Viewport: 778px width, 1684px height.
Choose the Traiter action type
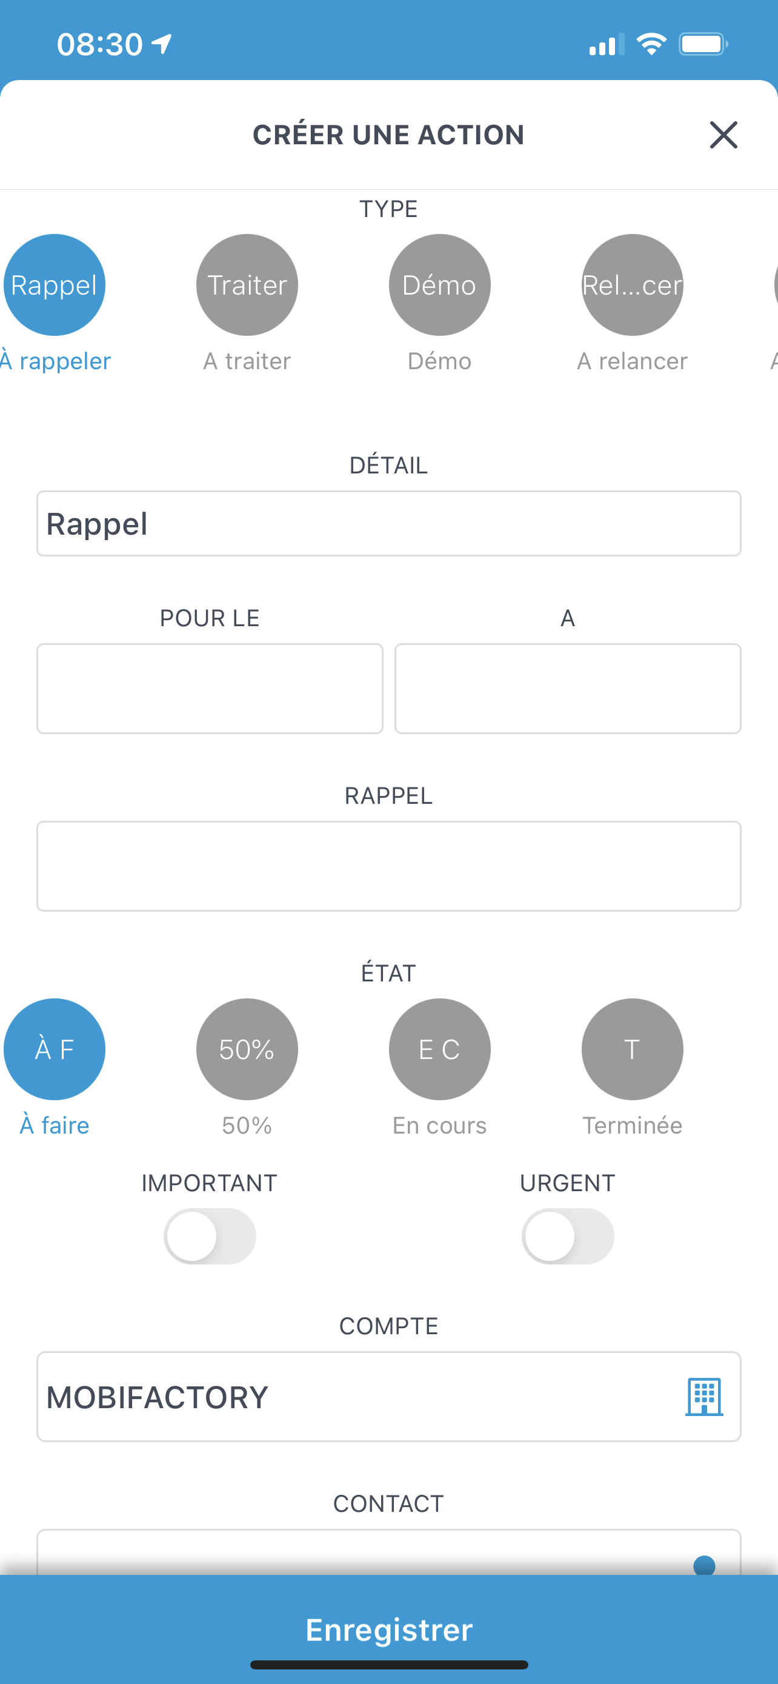pyautogui.click(x=247, y=285)
